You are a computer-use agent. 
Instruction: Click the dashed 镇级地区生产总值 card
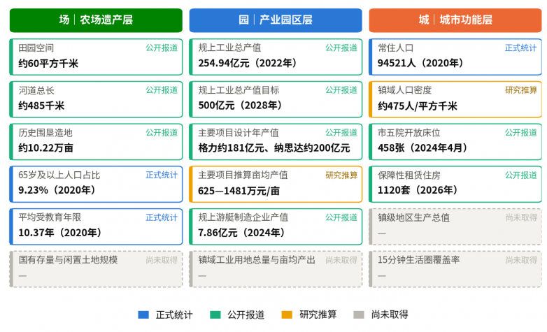tap(455, 226)
